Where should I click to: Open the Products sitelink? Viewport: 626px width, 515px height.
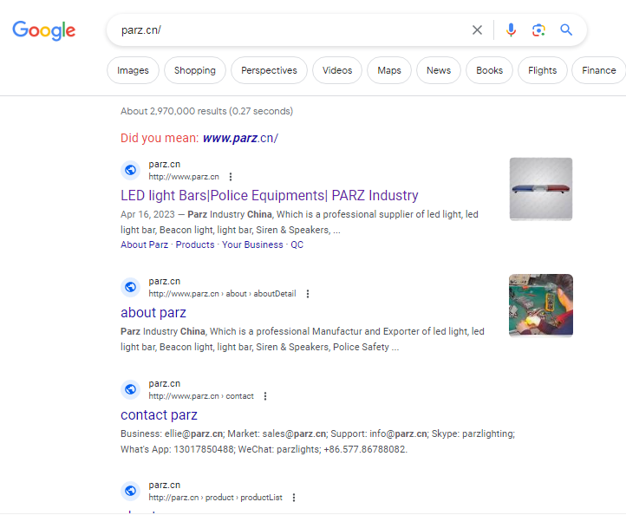[x=195, y=244]
